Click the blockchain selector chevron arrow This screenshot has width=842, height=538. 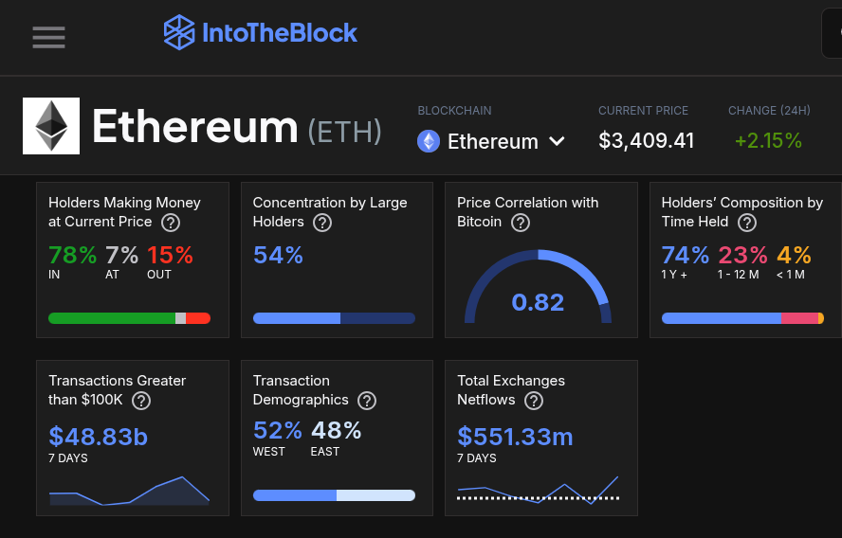click(558, 141)
